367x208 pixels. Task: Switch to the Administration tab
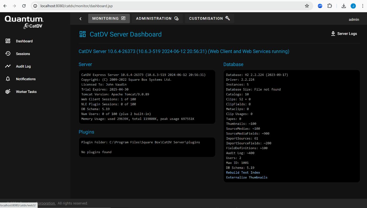(157, 18)
